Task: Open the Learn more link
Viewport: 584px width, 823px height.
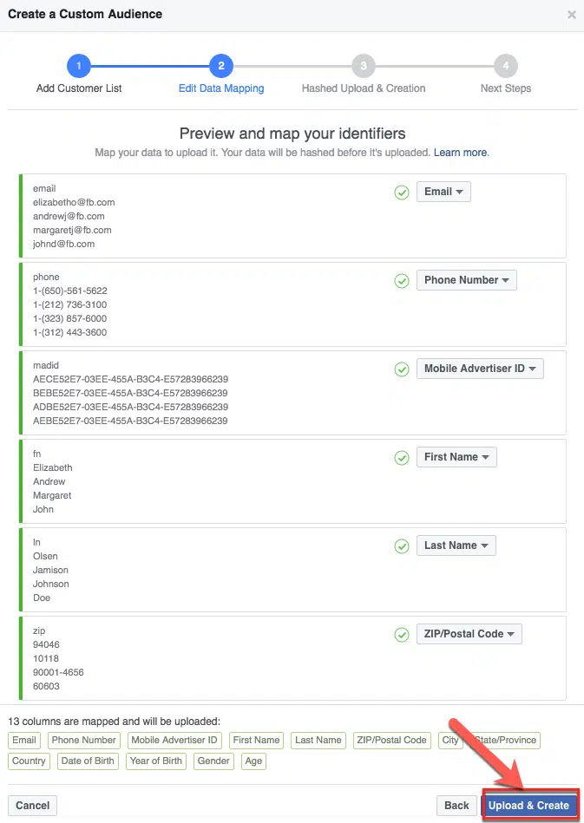Action: (460, 152)
